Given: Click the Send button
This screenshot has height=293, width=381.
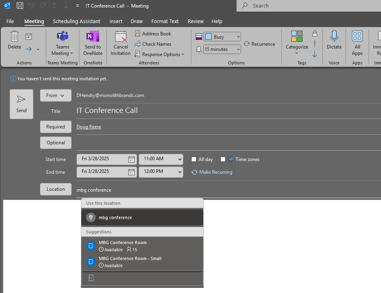Looking at the screenshot, I should pyautogui.click(x=22, y=104).
